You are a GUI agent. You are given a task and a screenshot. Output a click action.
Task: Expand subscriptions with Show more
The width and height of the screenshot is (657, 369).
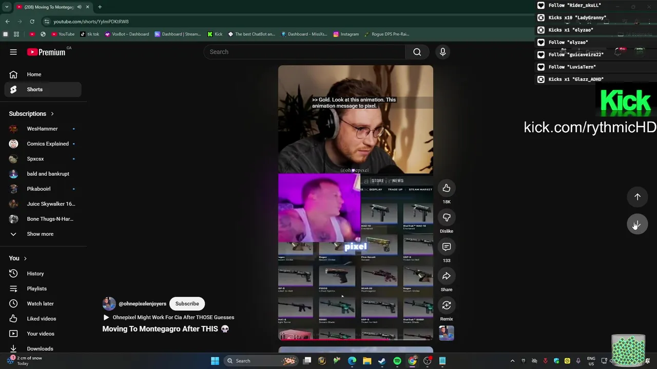click(x=43, y=234)
